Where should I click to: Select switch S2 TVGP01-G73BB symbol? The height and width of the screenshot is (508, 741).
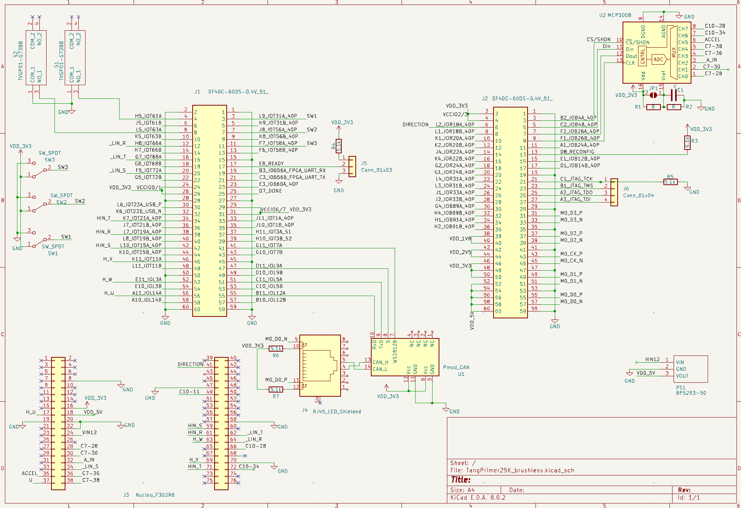[36, 58]
